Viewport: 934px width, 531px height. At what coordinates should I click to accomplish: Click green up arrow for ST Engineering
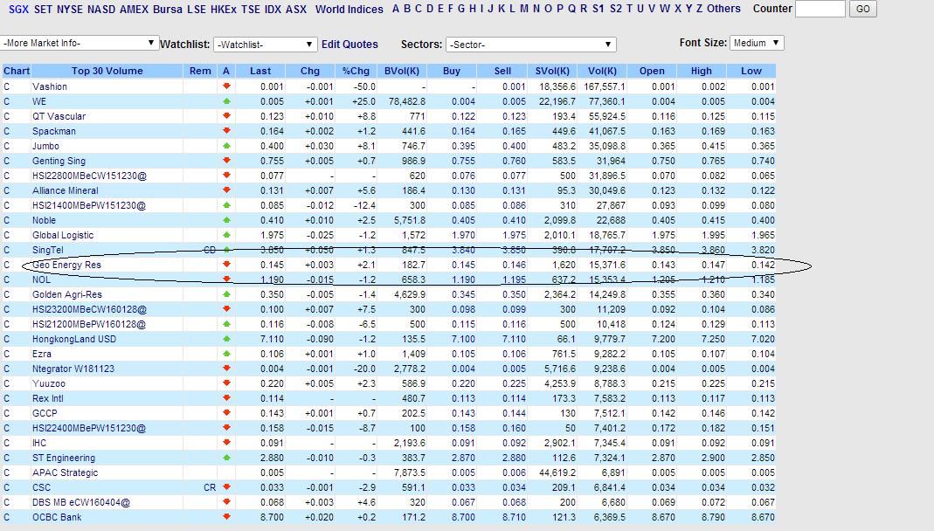click(226, 458)
